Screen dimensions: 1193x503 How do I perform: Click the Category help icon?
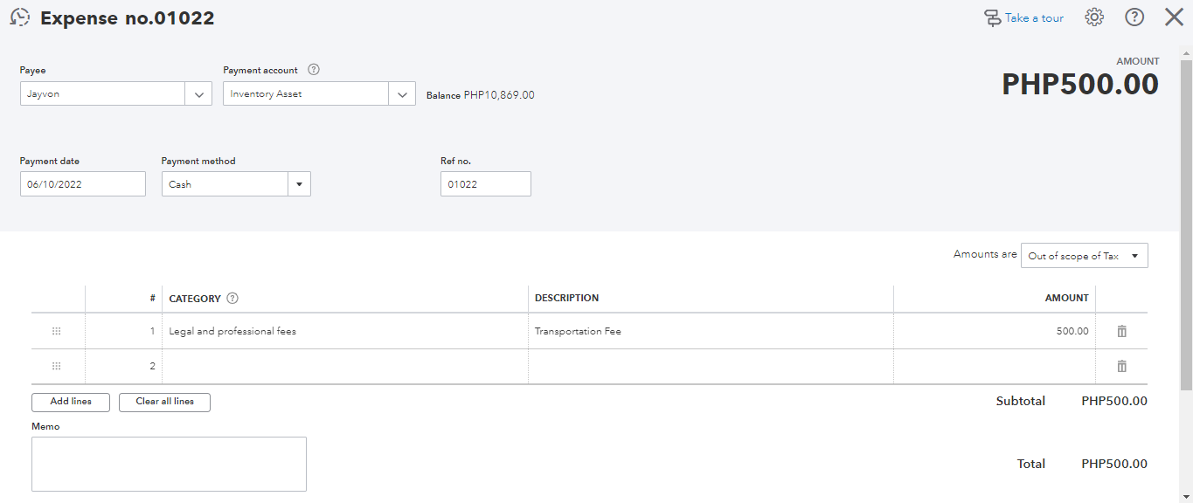coord(232,298)
